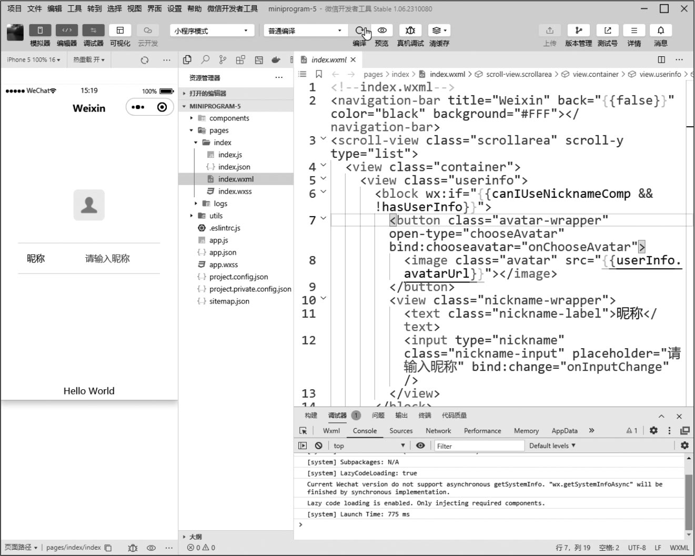Open the Tools menu
Image resolution: width=695 pixels, height=556 pixels.
(74, 8)
